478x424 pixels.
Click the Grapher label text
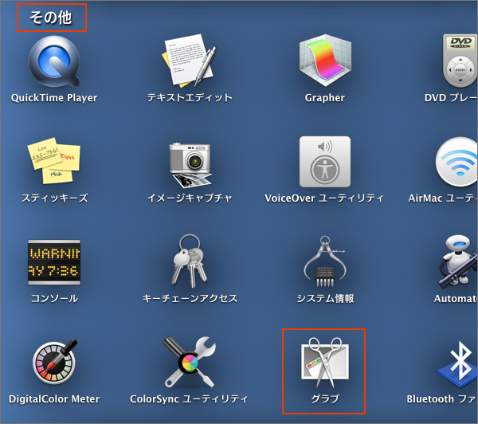pos(325,98)
